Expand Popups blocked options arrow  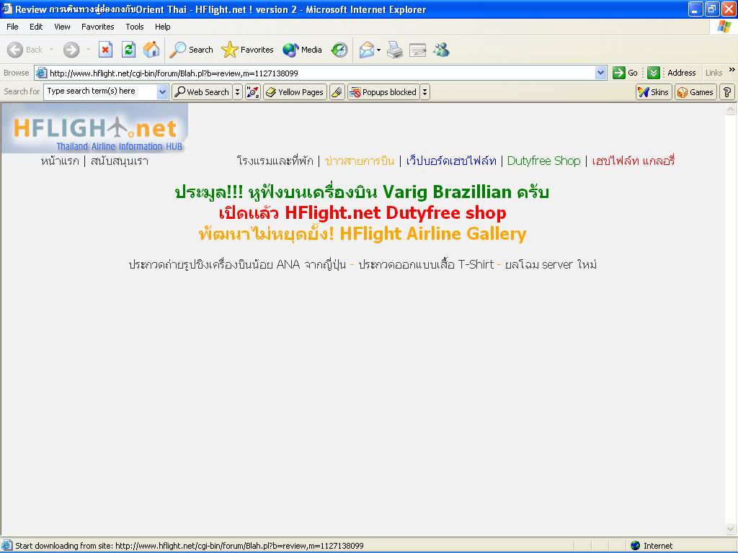pyautogui.click(x=424, y=92)
